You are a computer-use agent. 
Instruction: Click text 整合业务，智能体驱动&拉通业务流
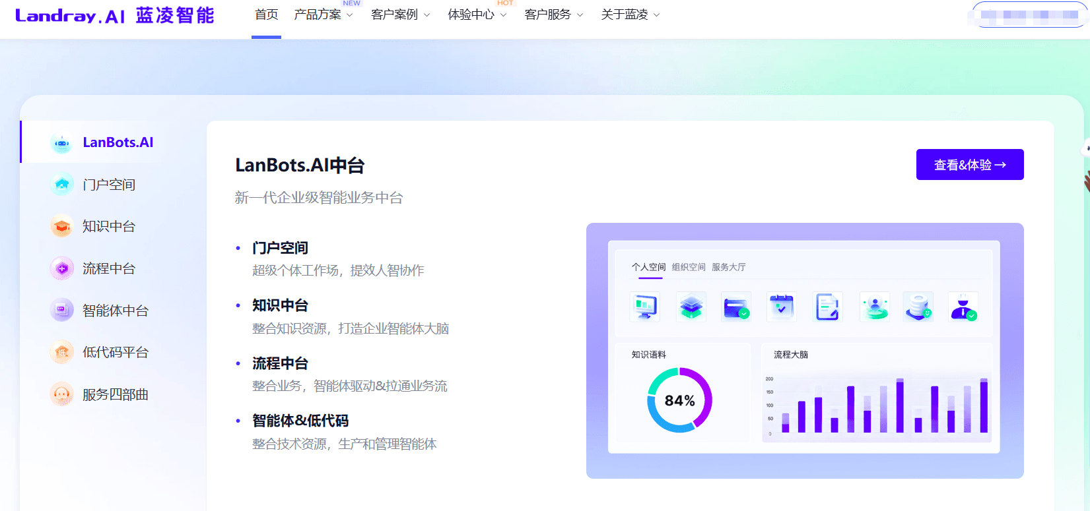(350, 386)
